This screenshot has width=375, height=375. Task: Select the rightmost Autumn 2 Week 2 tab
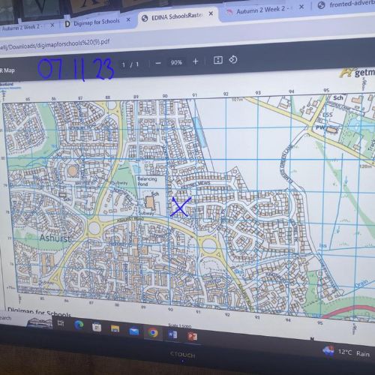265,10
